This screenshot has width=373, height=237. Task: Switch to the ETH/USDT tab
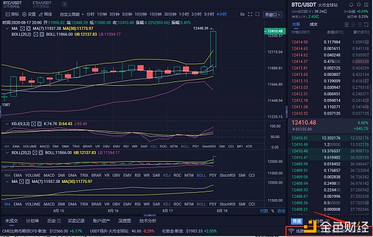pyautogui.click(x=42, y=4)
